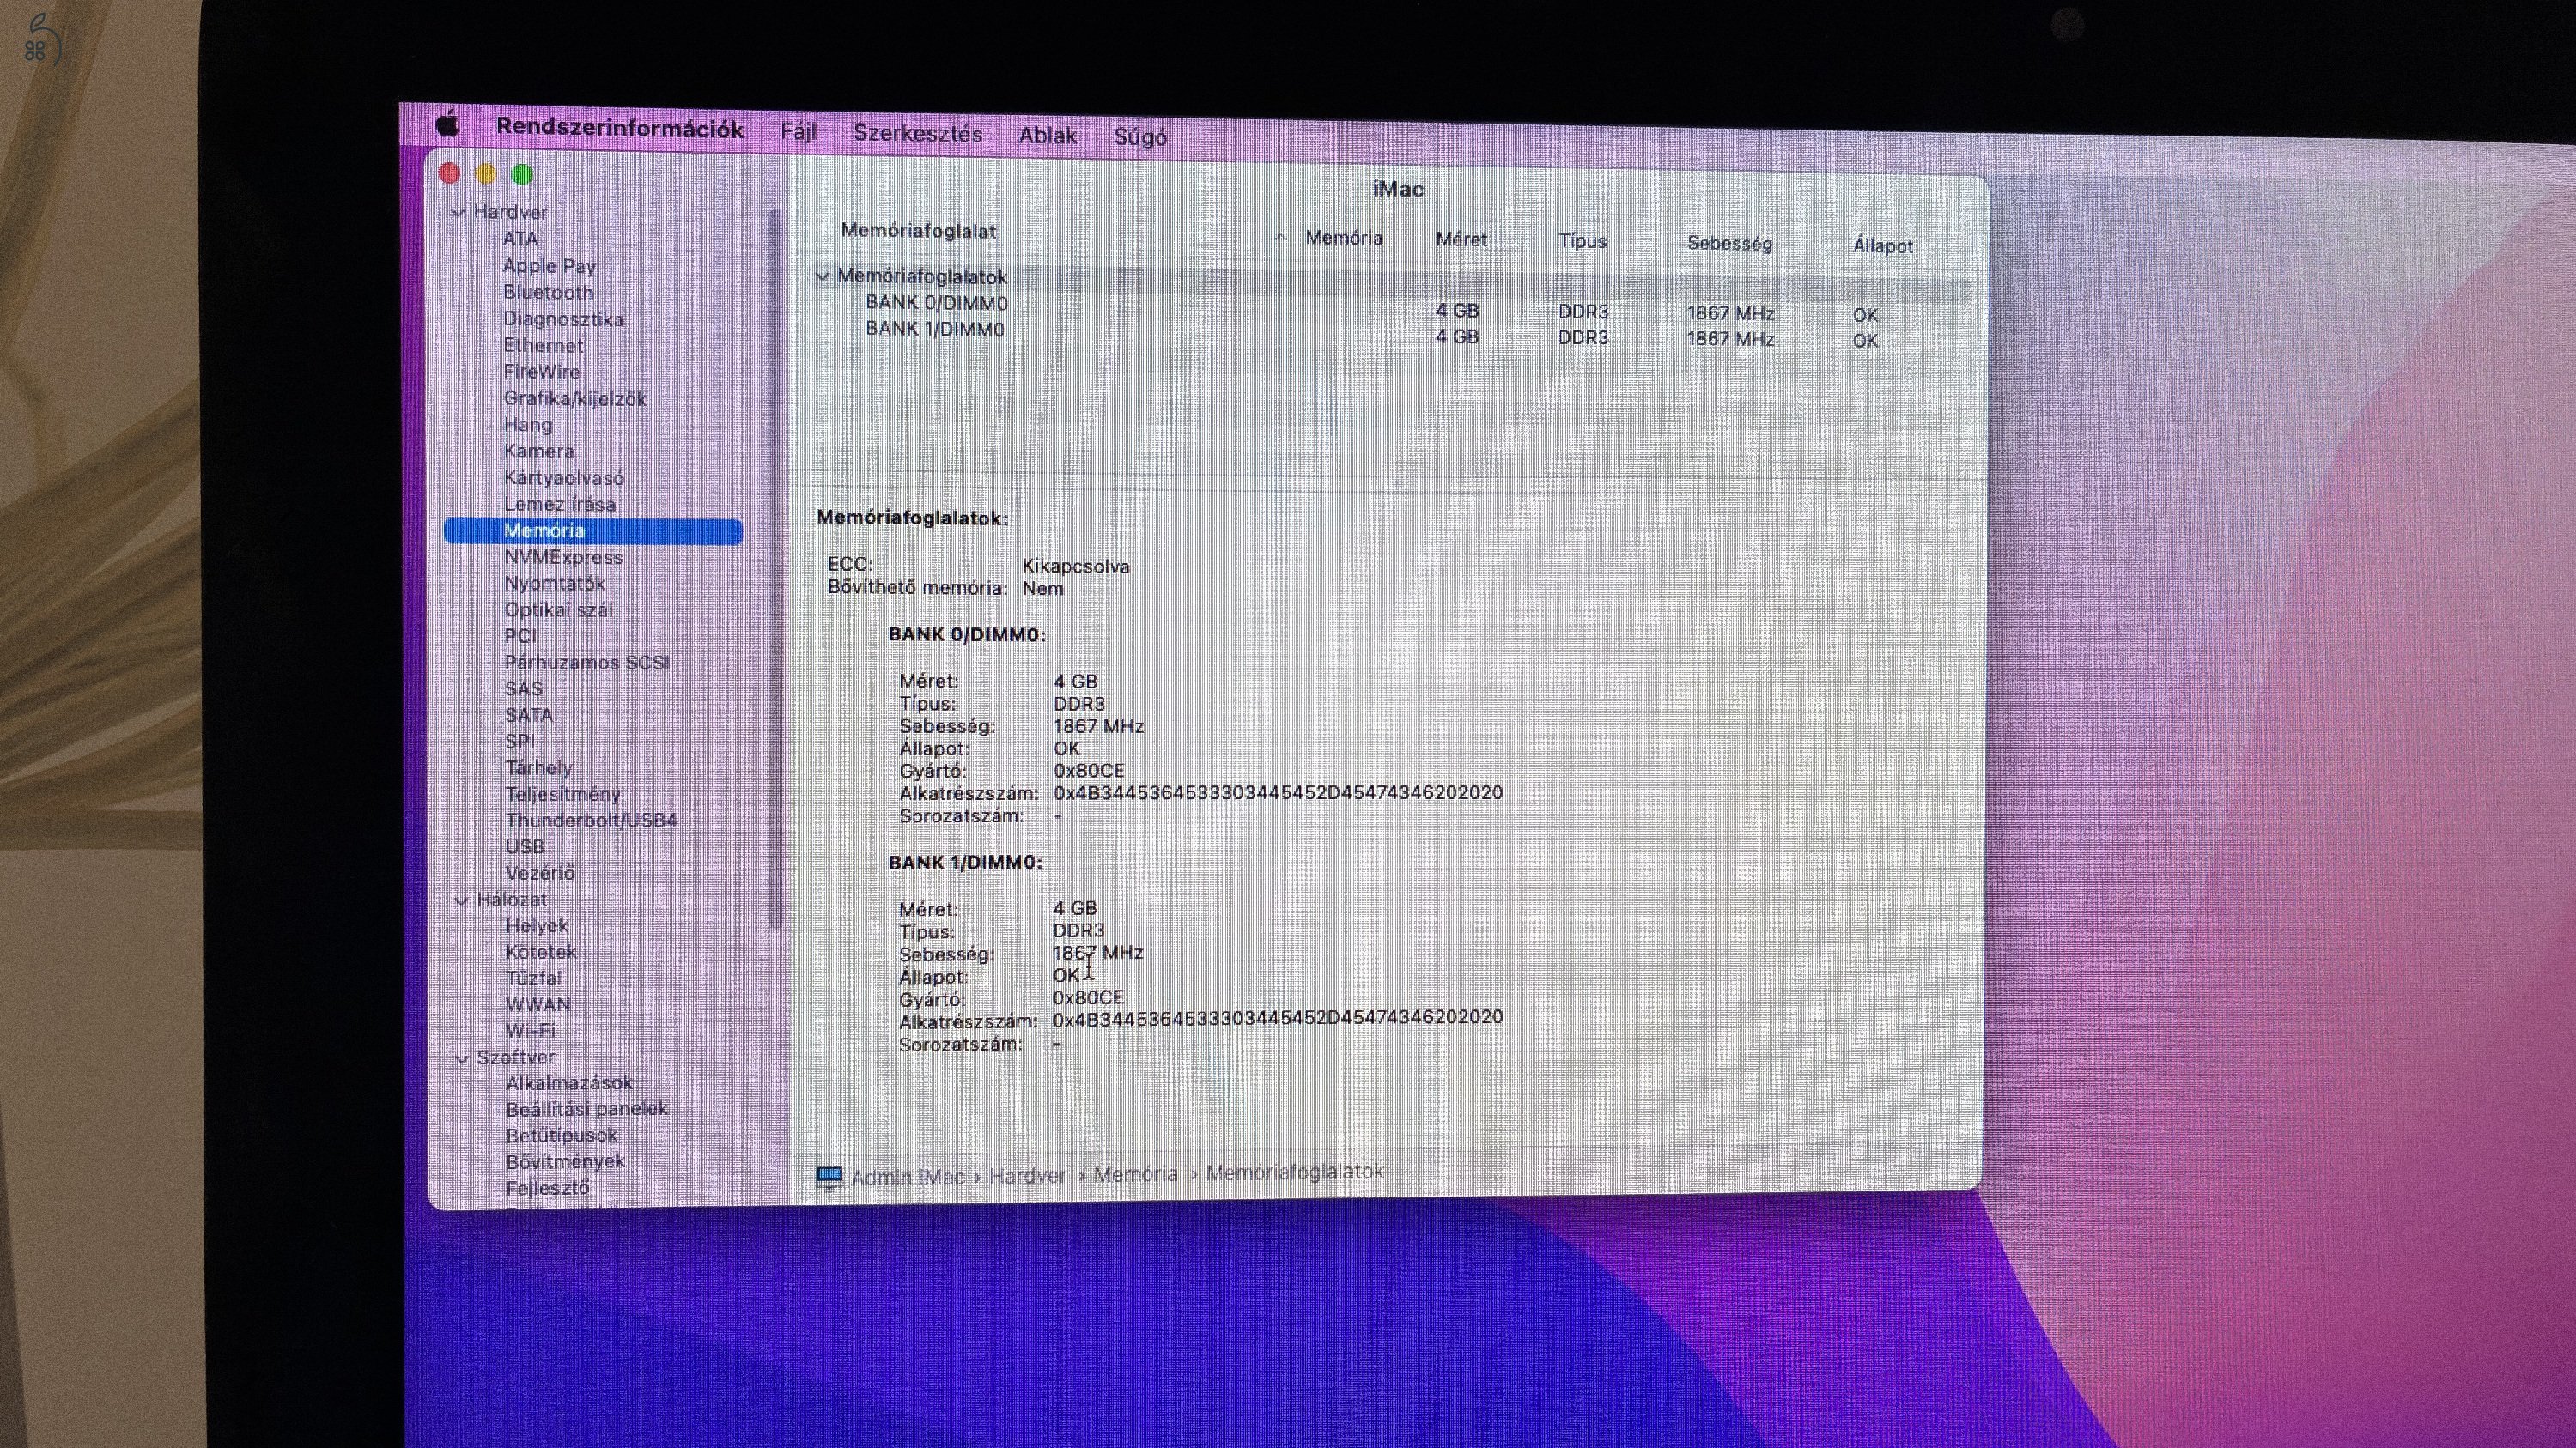Click the Méret column header
2576x1448 pixels.
1461,239
